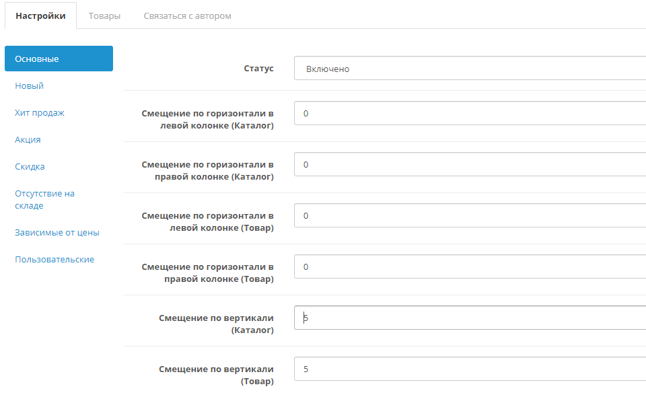Click horizontal offset right column (Каталог) field
Image resolution: width=646 pixels, height=395 pixels.
[470, 165]
